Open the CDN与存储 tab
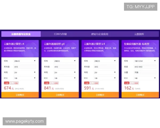Viewport: 160px width, 128px height. [x=60, y=34]
